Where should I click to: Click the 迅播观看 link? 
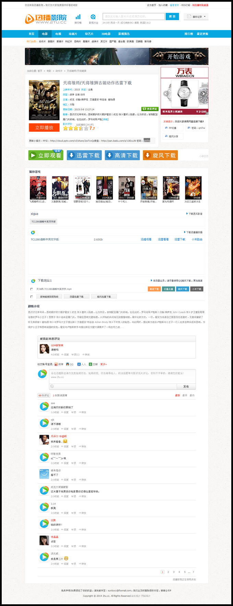pyautogui.click(x=146, y=239)
